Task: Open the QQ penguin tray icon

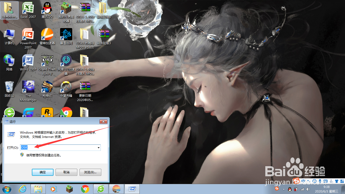Action: click(290, 189)
